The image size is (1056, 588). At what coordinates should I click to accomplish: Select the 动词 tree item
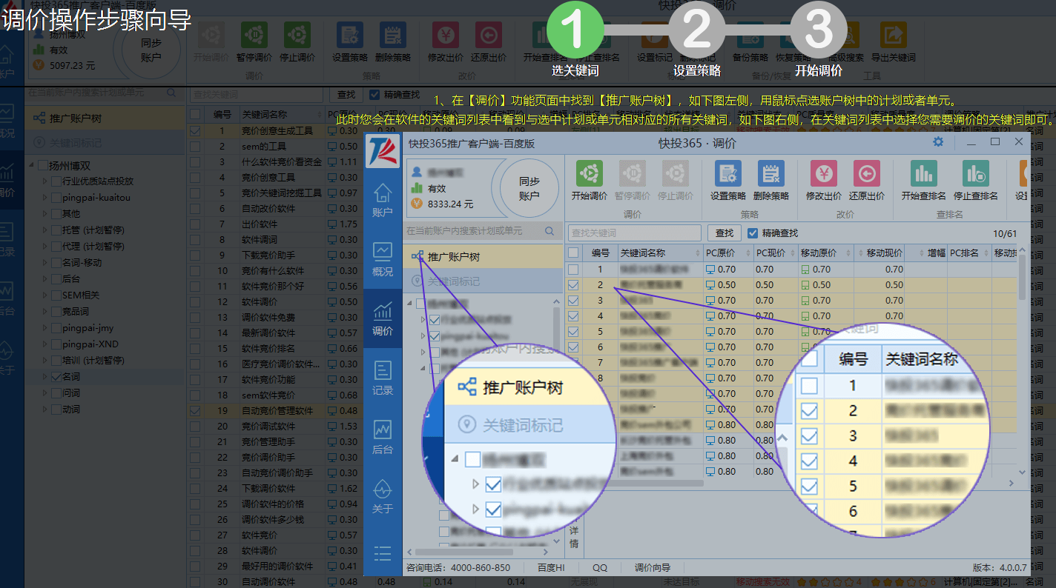[71, 409]
